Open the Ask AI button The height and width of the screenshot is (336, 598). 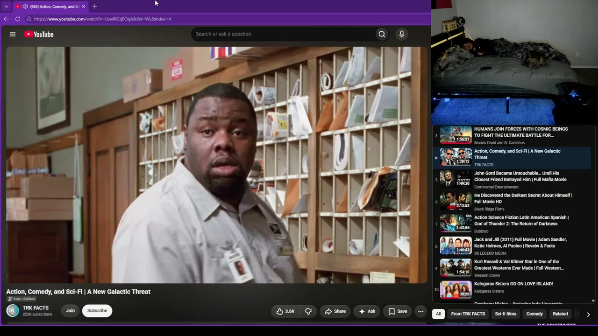click(x=367, y=311)
